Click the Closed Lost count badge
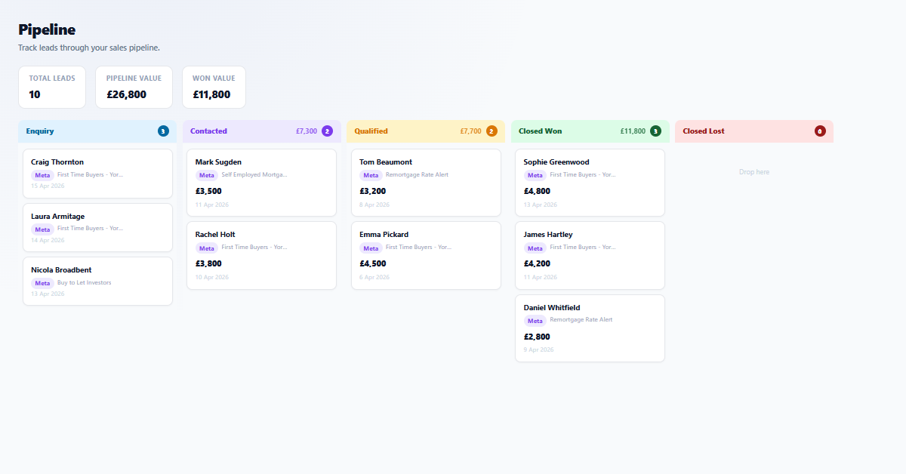Image resolution: width=906 pixels, height=474 pixels. click(820, 131)
